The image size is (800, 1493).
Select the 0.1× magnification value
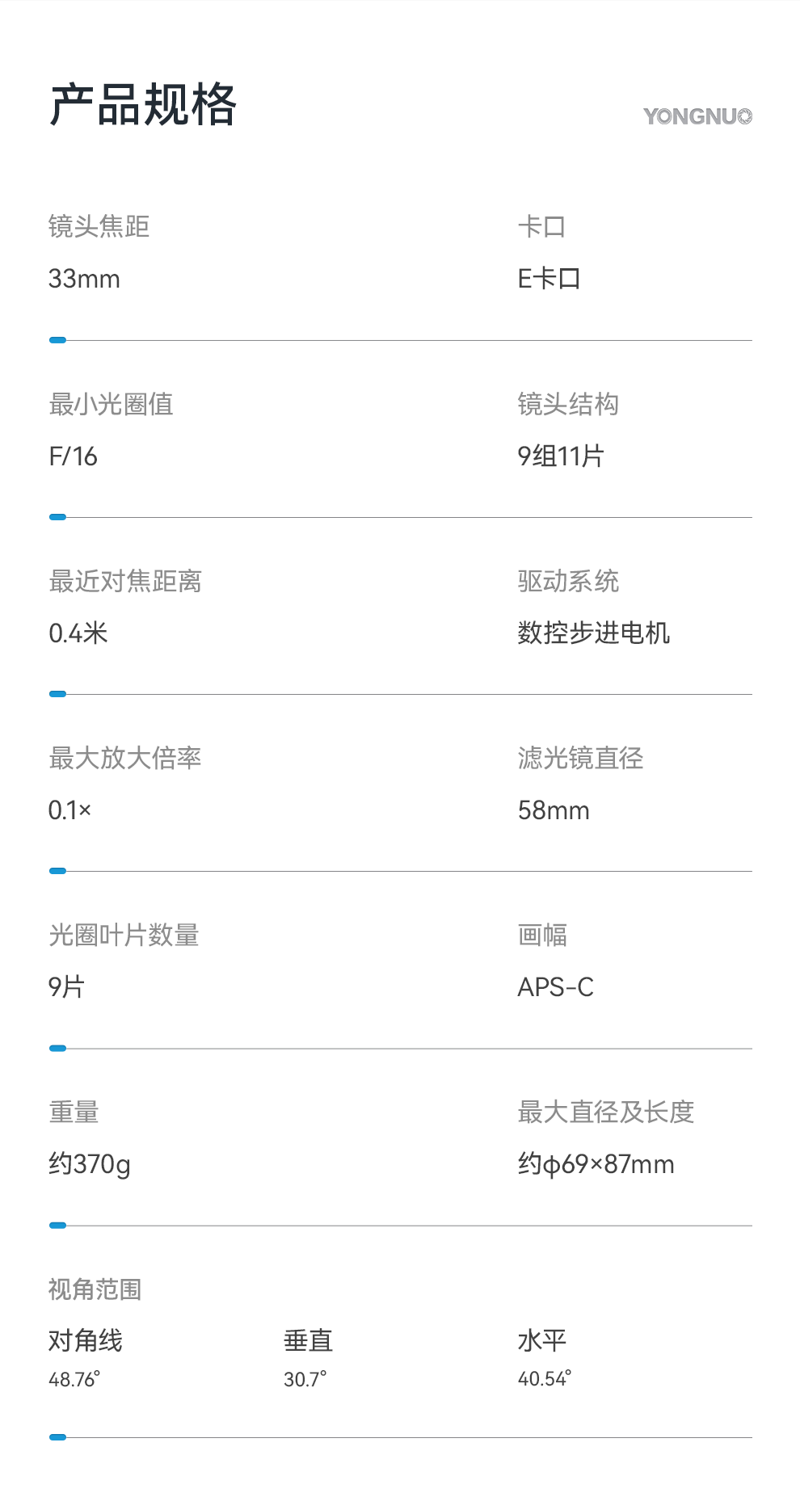[69, 810]
